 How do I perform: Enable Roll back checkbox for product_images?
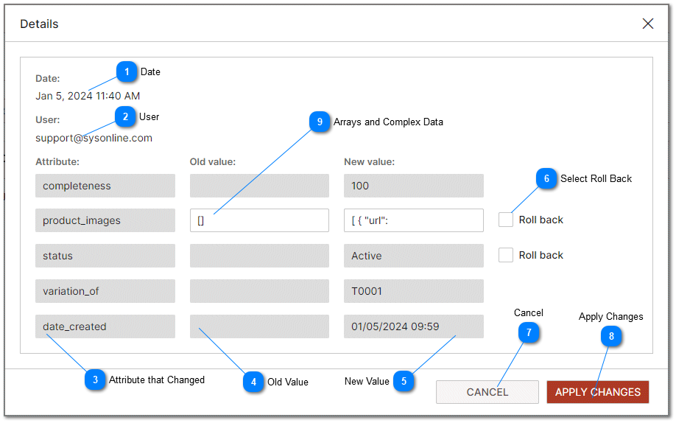(x=506, y=220)
